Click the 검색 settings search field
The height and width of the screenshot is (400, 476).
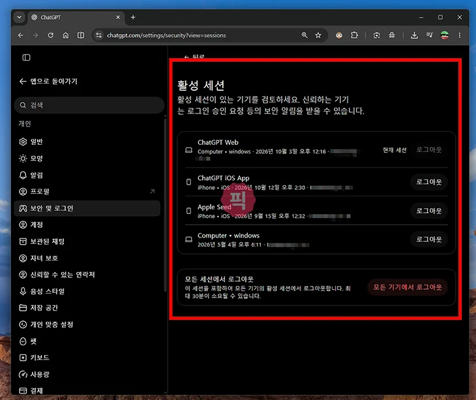pyautogui.click(x=89, y=105)
